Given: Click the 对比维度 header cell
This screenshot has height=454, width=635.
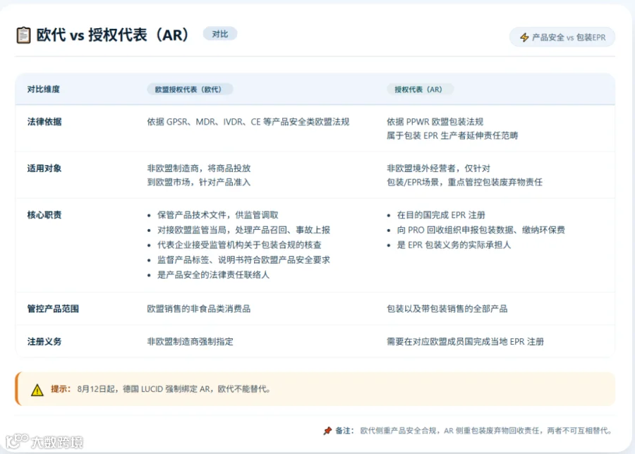Looking at the screenshot, I should coord(44,90).
